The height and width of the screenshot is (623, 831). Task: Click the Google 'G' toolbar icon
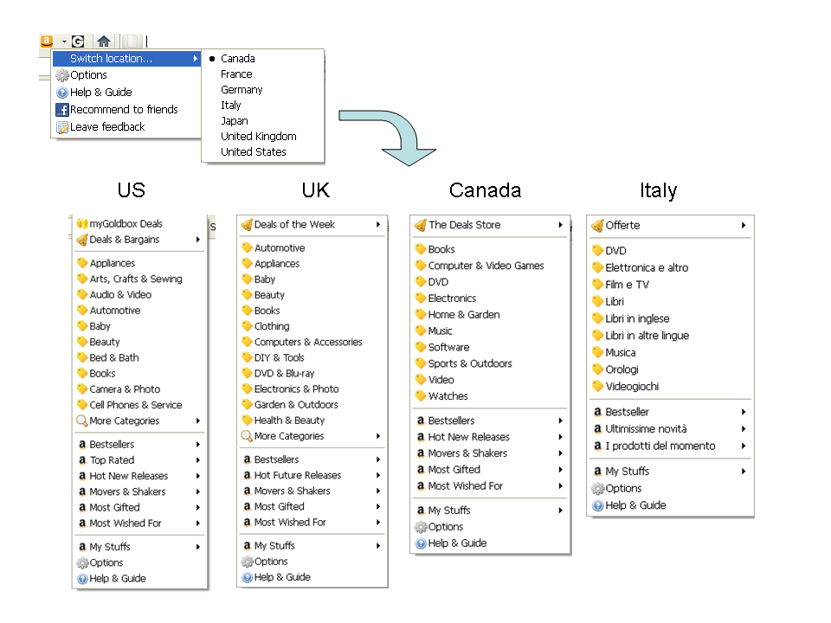78,41
